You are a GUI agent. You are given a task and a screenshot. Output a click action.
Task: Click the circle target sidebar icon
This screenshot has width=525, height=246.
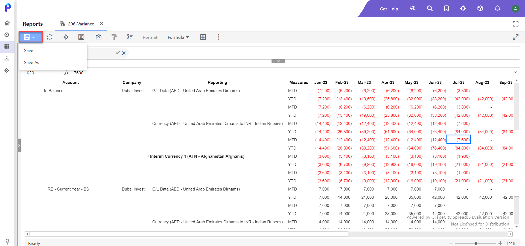coord(7,35)
